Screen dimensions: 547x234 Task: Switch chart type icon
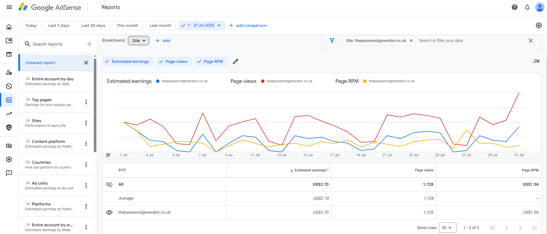click(537, 61)
